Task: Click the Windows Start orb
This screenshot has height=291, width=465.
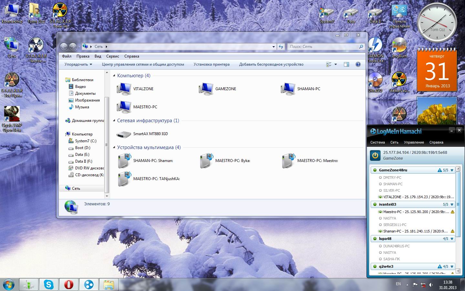Action: click(9, 285)
